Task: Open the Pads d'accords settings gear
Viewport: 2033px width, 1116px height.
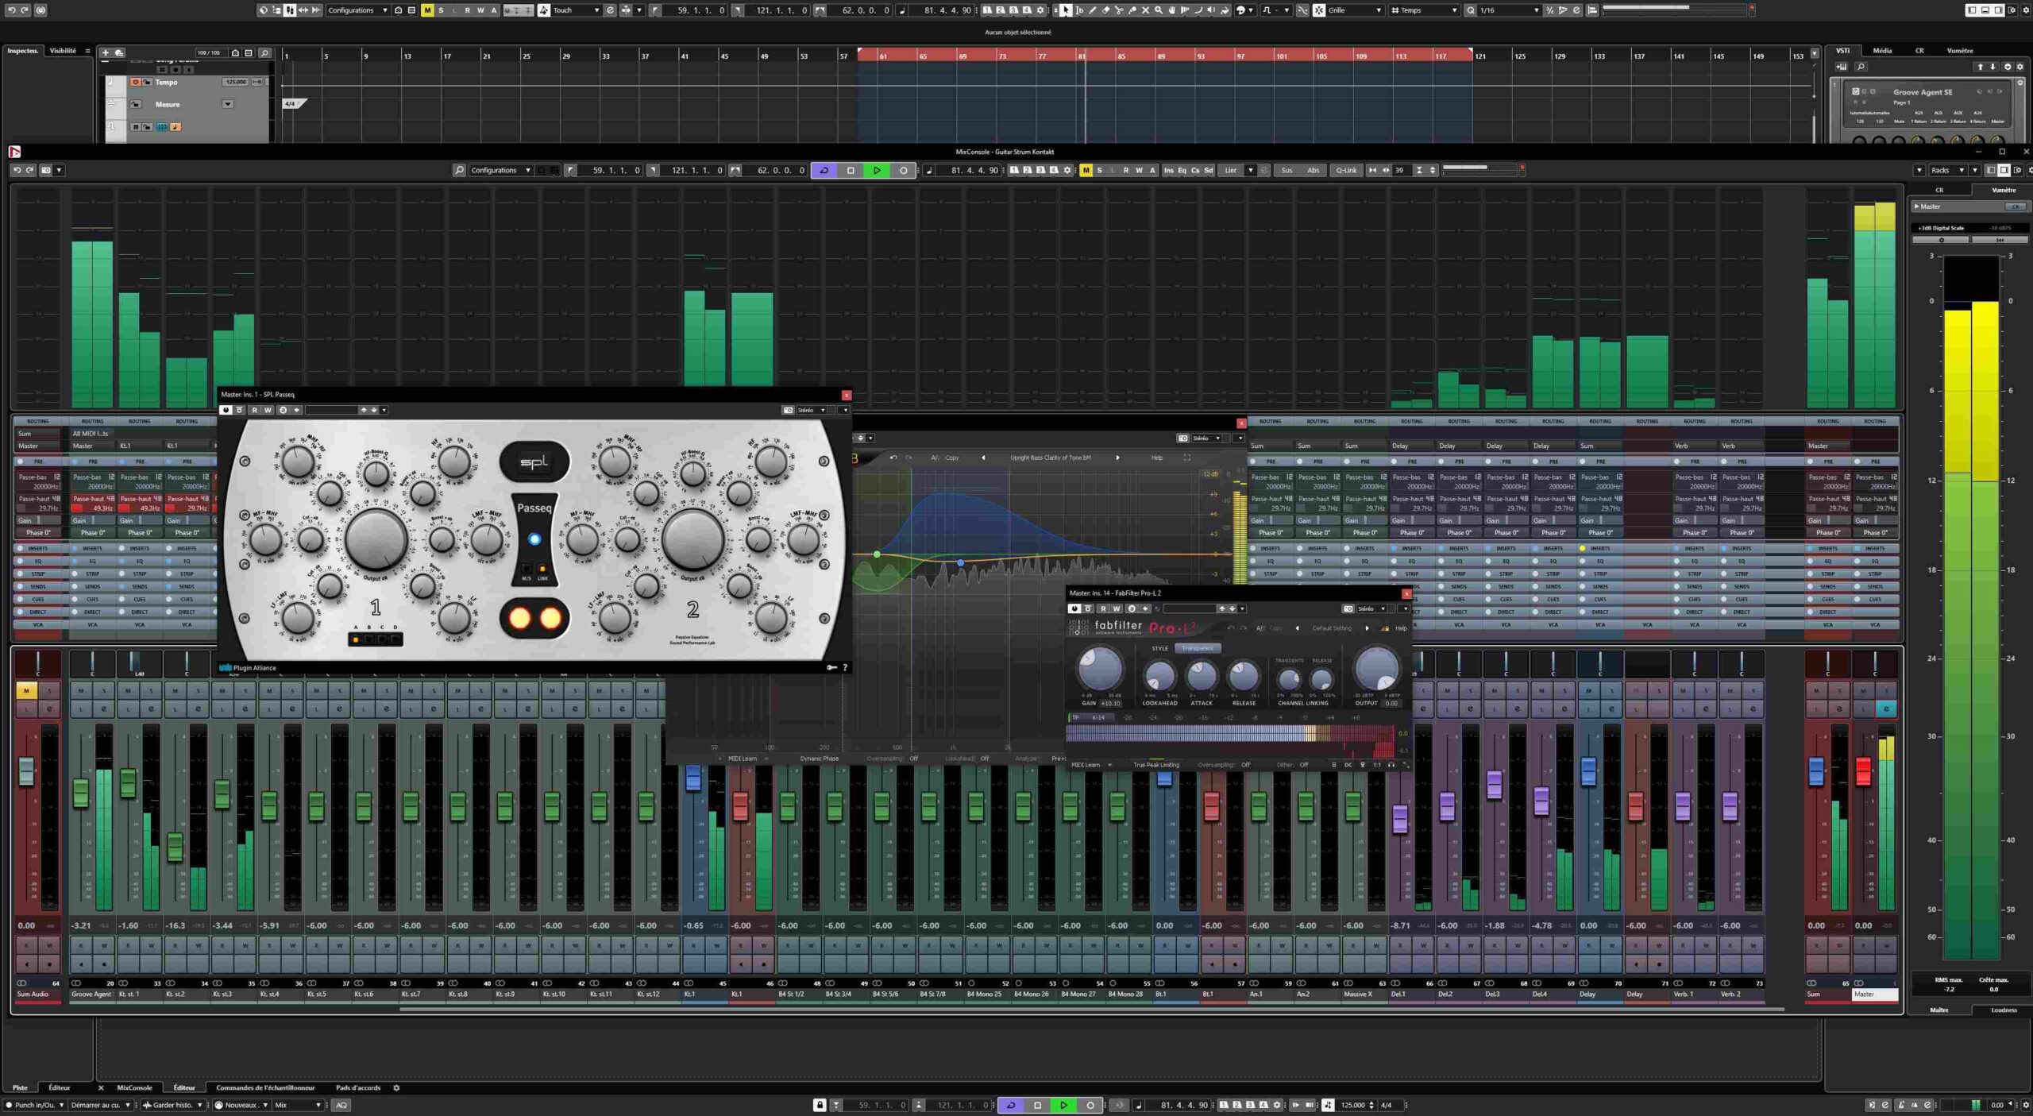Action: 396,1088
